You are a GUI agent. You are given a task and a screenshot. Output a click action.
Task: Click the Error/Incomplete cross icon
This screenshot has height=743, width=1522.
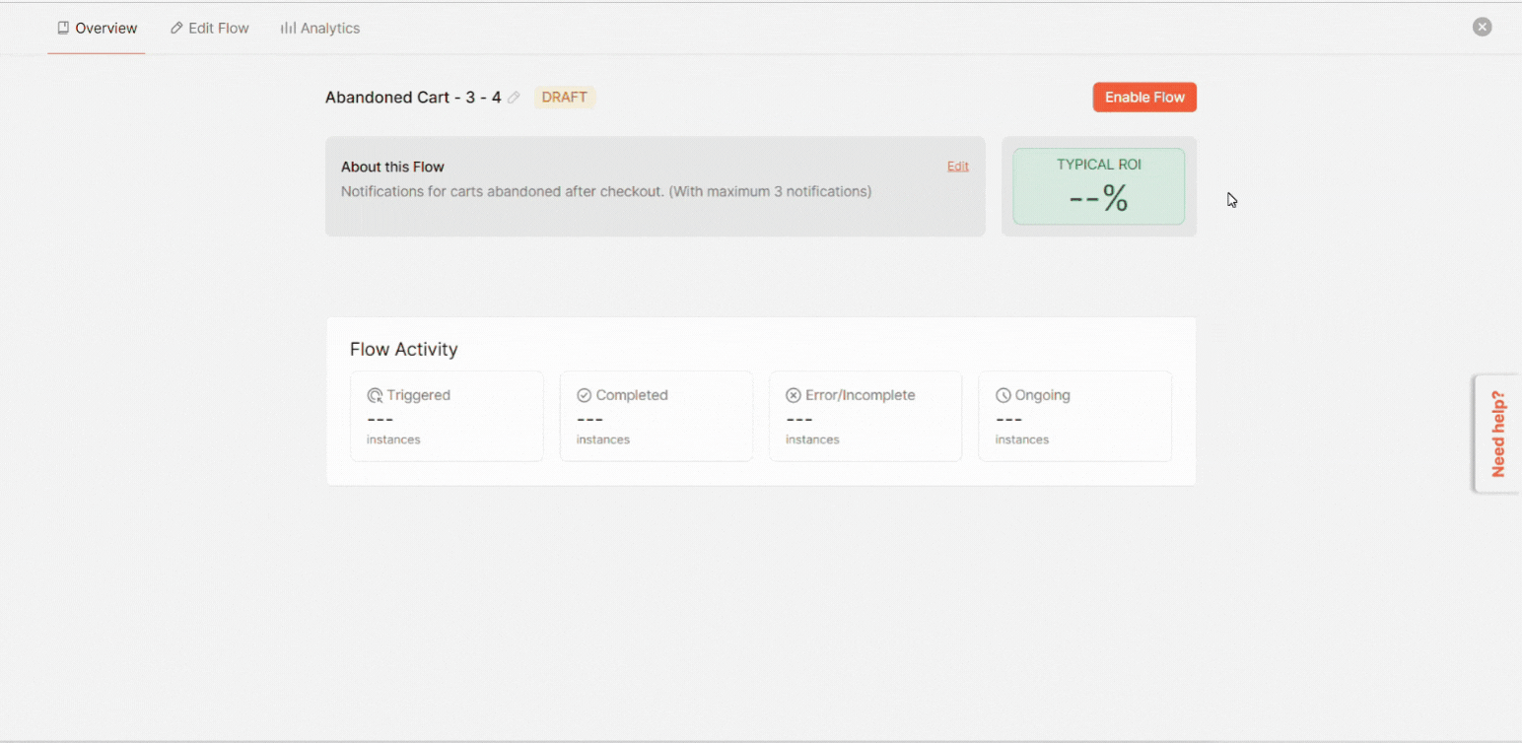tap(794, 395)
